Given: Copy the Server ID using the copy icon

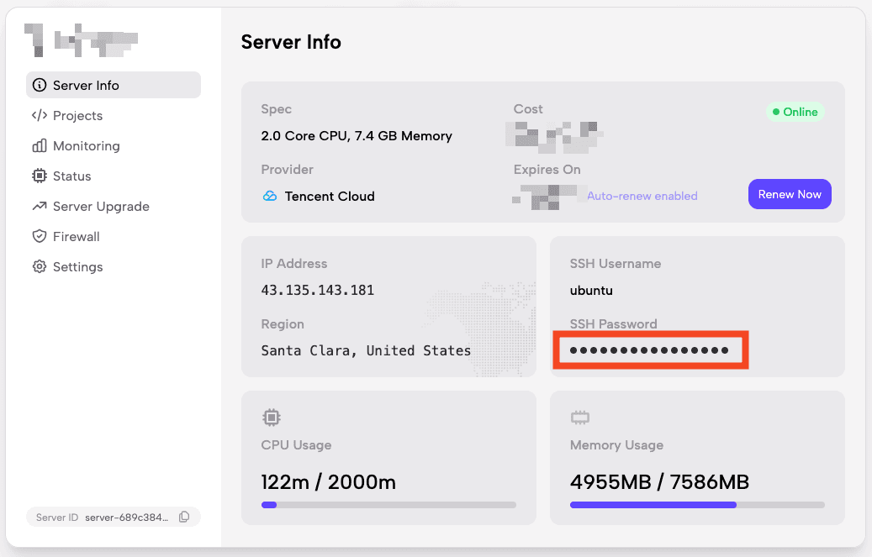Looking at the screenshot, I should pyautogui.click(x=184, y=517).
